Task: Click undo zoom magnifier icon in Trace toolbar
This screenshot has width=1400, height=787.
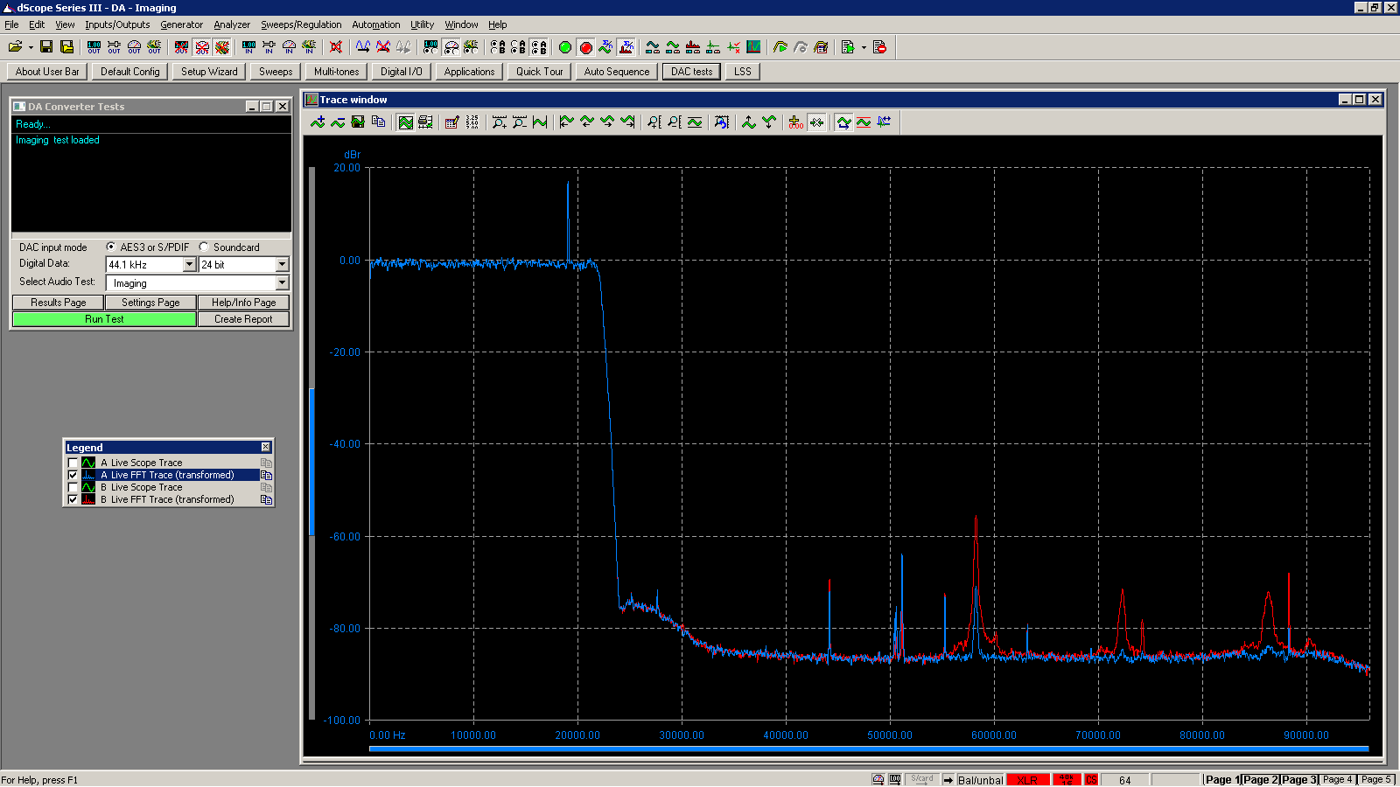Action: [x=721, y=122]
